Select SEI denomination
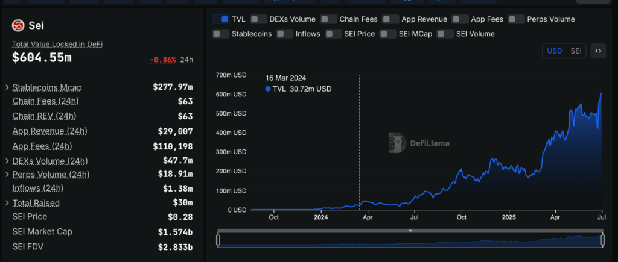Viewport: 618px width, 262px height. point(576,51)
